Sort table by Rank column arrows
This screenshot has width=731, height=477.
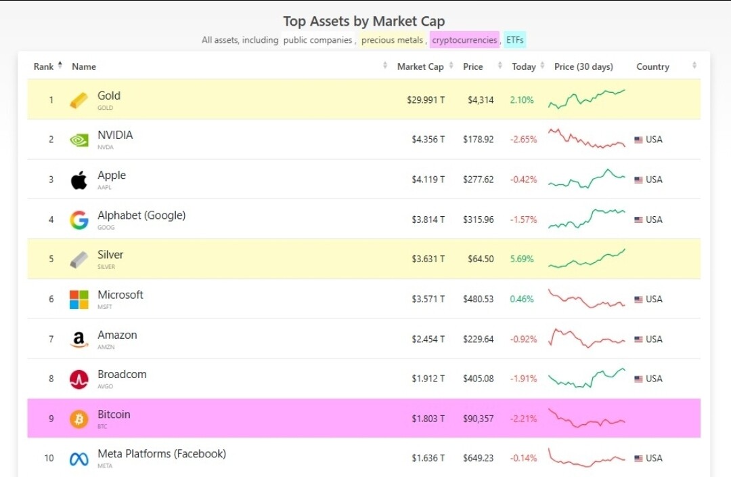(60, 66)
